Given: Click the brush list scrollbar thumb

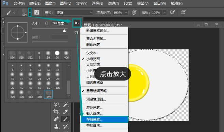Looking at the screenshot, I should (68, 87).
